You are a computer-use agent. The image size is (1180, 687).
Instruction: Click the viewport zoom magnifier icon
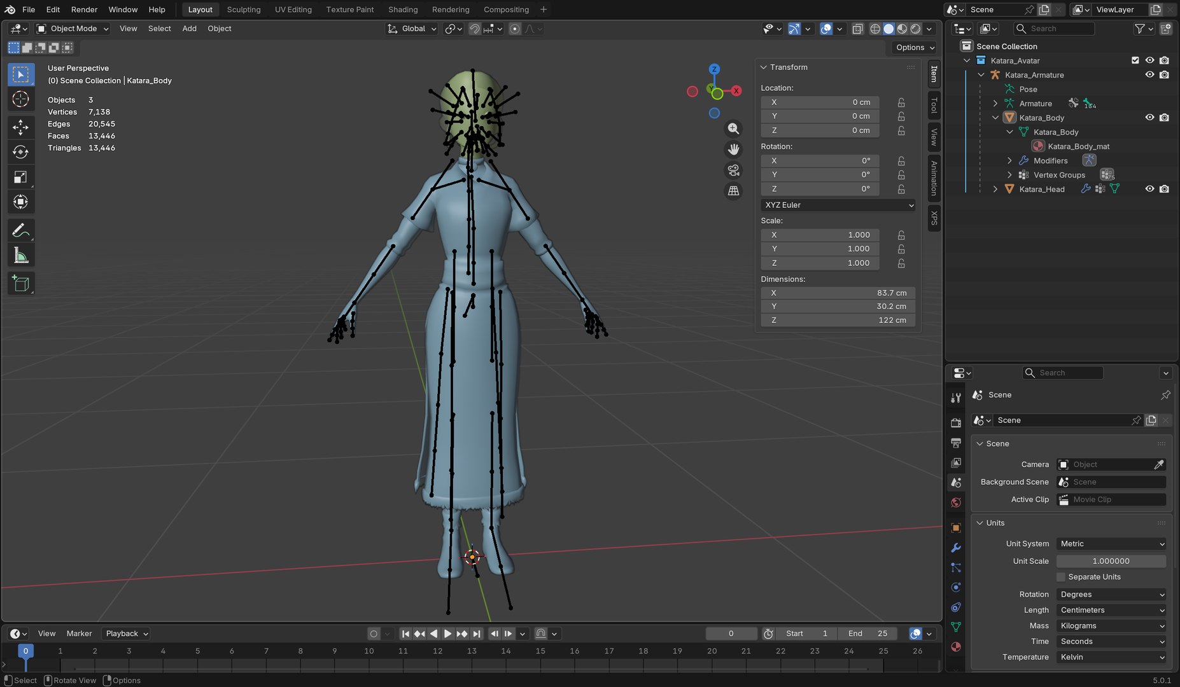click(x=733, y=128)
